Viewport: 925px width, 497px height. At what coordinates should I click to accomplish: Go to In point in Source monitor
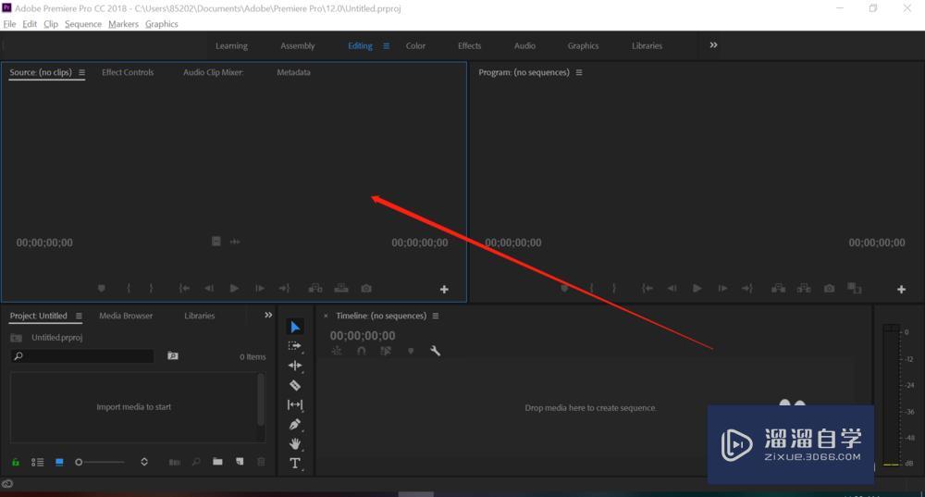[184, 288]
